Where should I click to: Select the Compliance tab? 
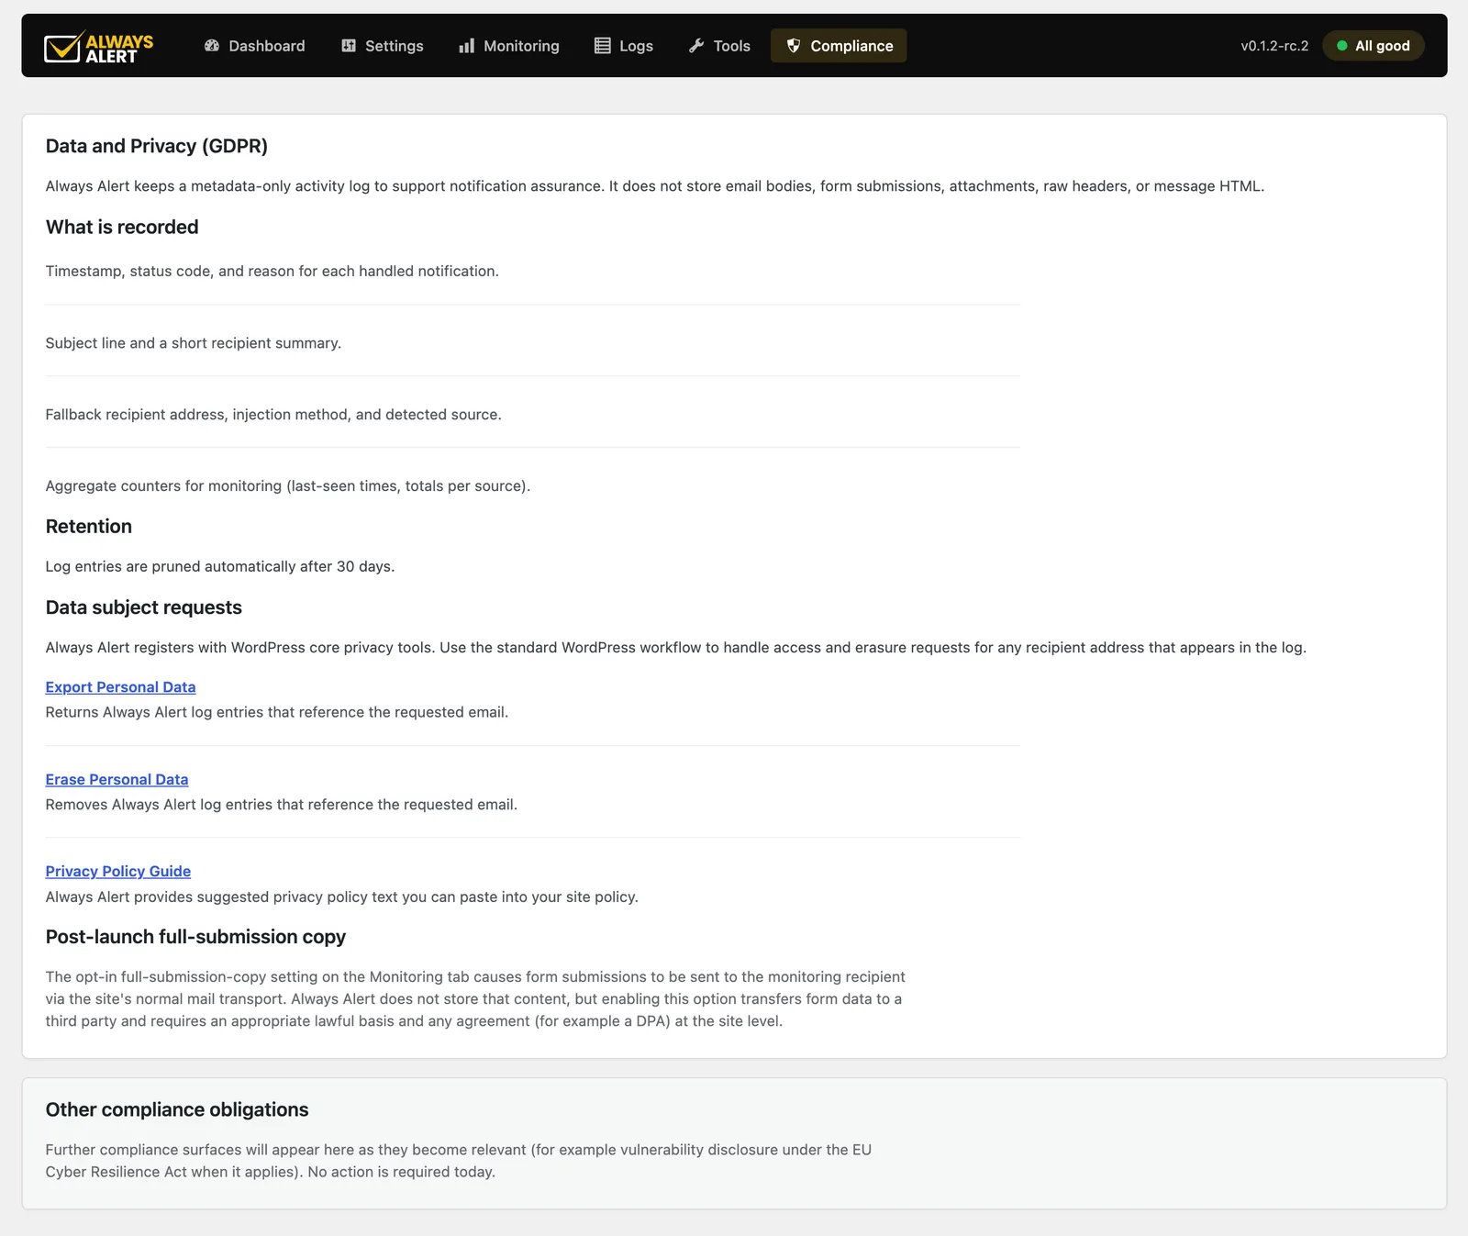coord(839,46)
